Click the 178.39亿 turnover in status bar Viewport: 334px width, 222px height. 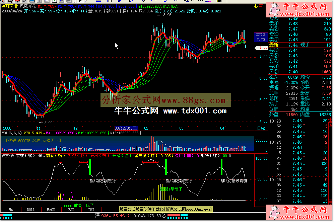coord(157,216)
